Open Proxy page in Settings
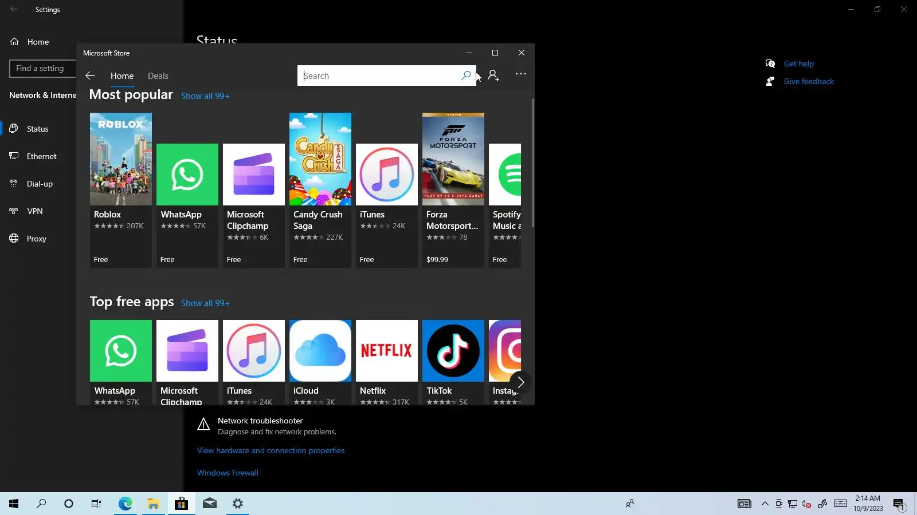 [38, 239]
